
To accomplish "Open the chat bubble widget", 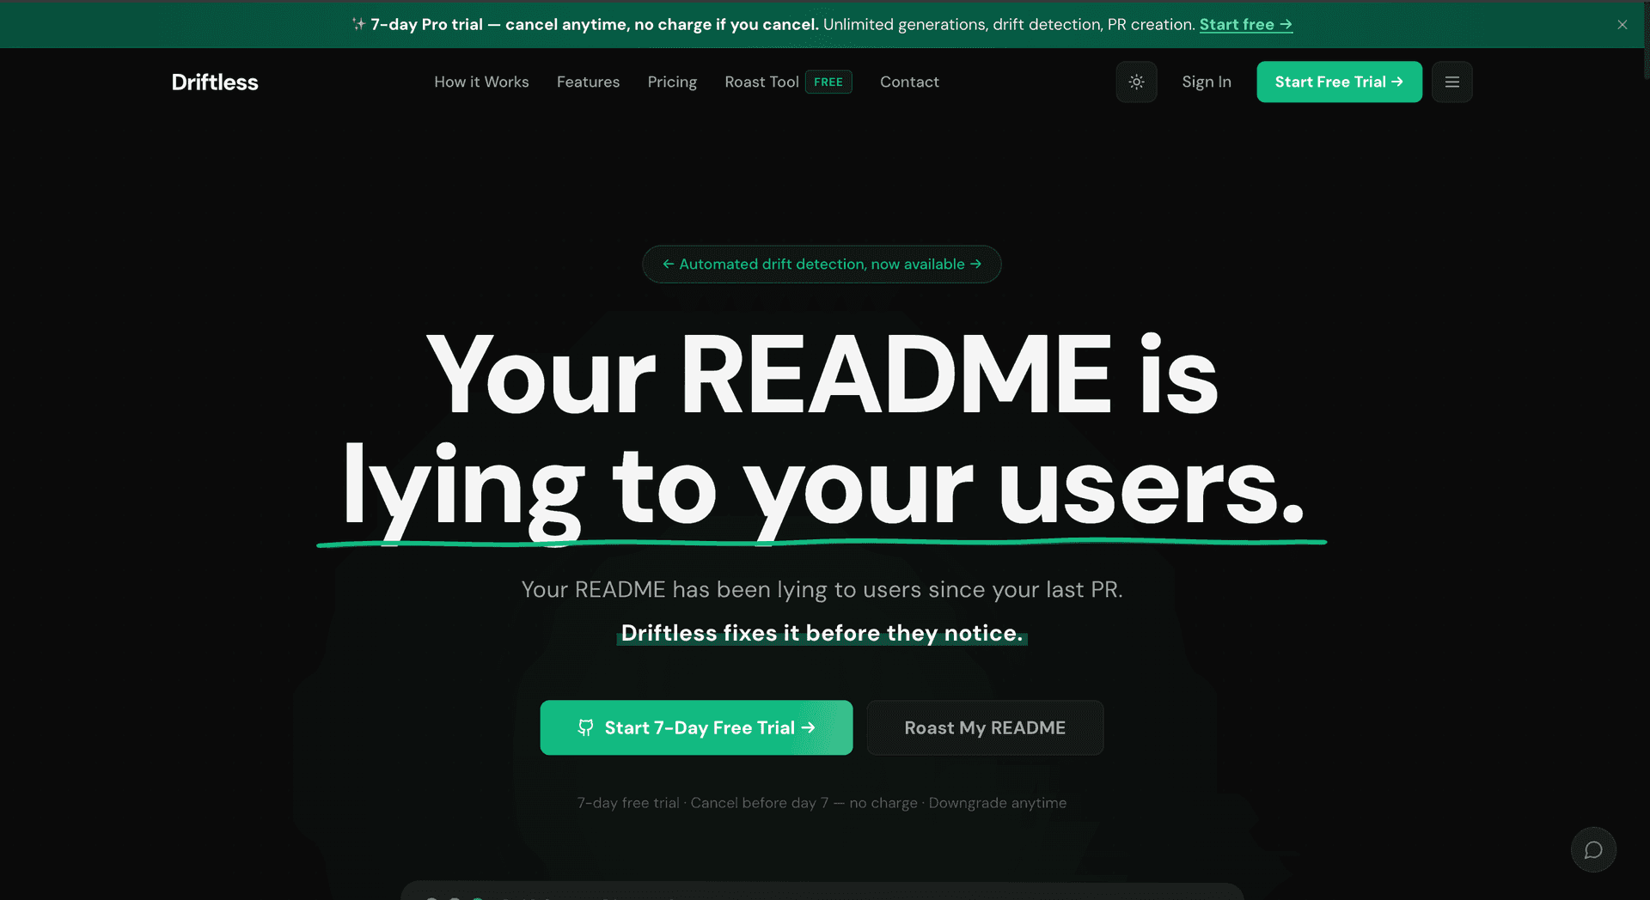I will [x=1593, y=849].
